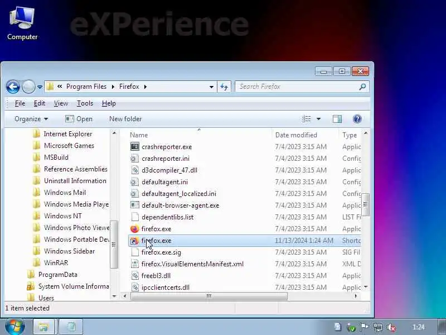Select the Firefox logo application icon
The height and width of the screenshot is (335, 446).
click(135, 229)
